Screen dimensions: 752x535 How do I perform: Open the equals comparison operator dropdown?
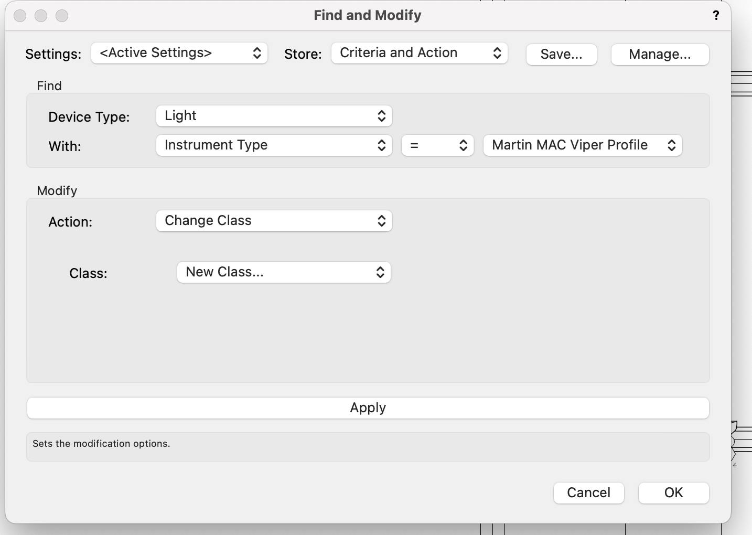pyautogui.click(x=437, y=145)
